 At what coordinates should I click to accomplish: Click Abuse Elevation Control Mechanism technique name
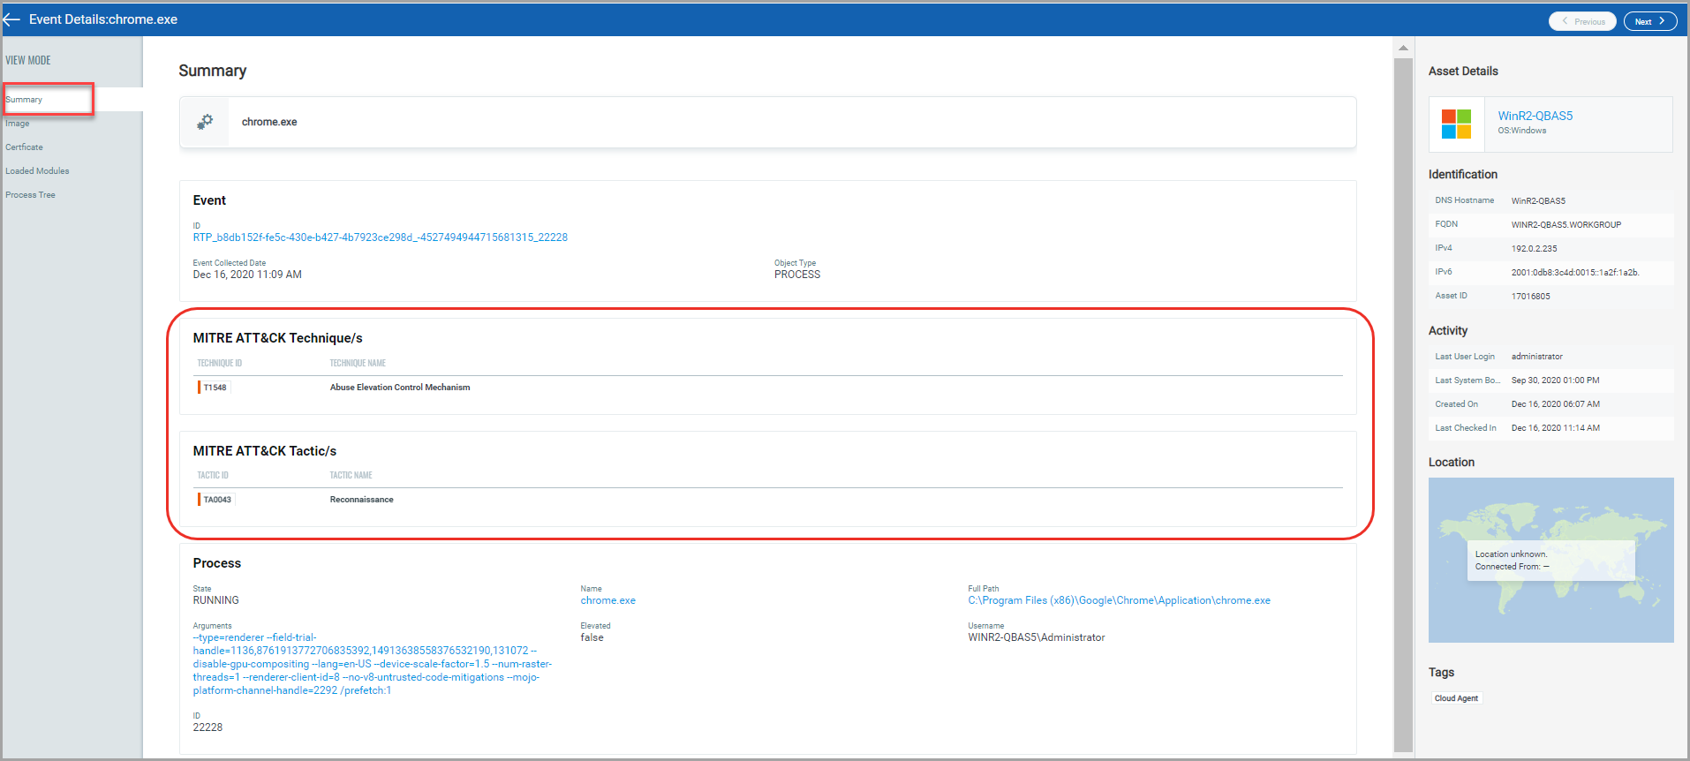point(400,388)
